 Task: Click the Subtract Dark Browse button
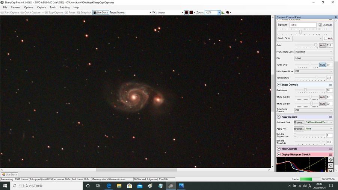[x=299, y=122]
